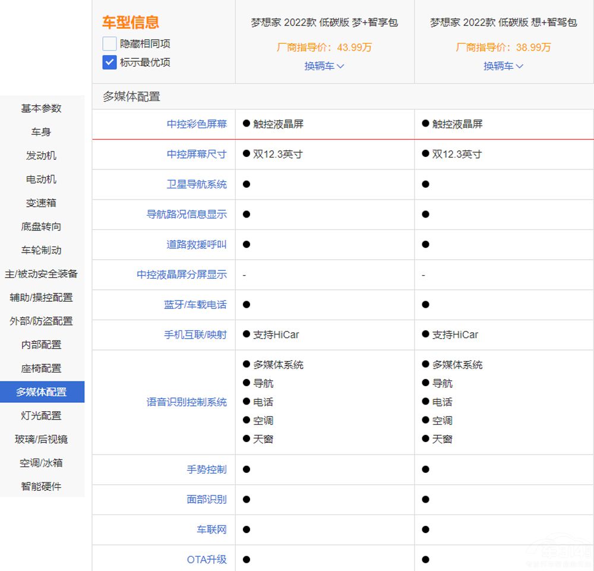Open the 卫星导航系统 parameter link

tap(197, 184)
